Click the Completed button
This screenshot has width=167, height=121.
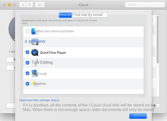coord(138,116)
